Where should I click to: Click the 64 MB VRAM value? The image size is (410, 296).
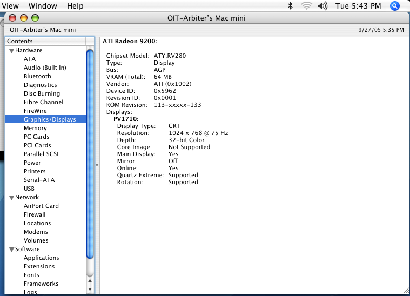pyautogui.click(x=163, y=77)
